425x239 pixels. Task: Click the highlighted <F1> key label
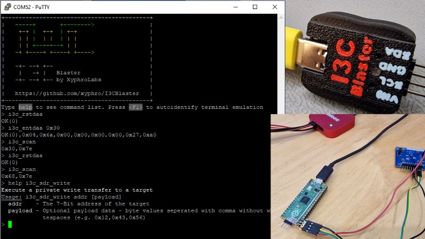point(135,107)
